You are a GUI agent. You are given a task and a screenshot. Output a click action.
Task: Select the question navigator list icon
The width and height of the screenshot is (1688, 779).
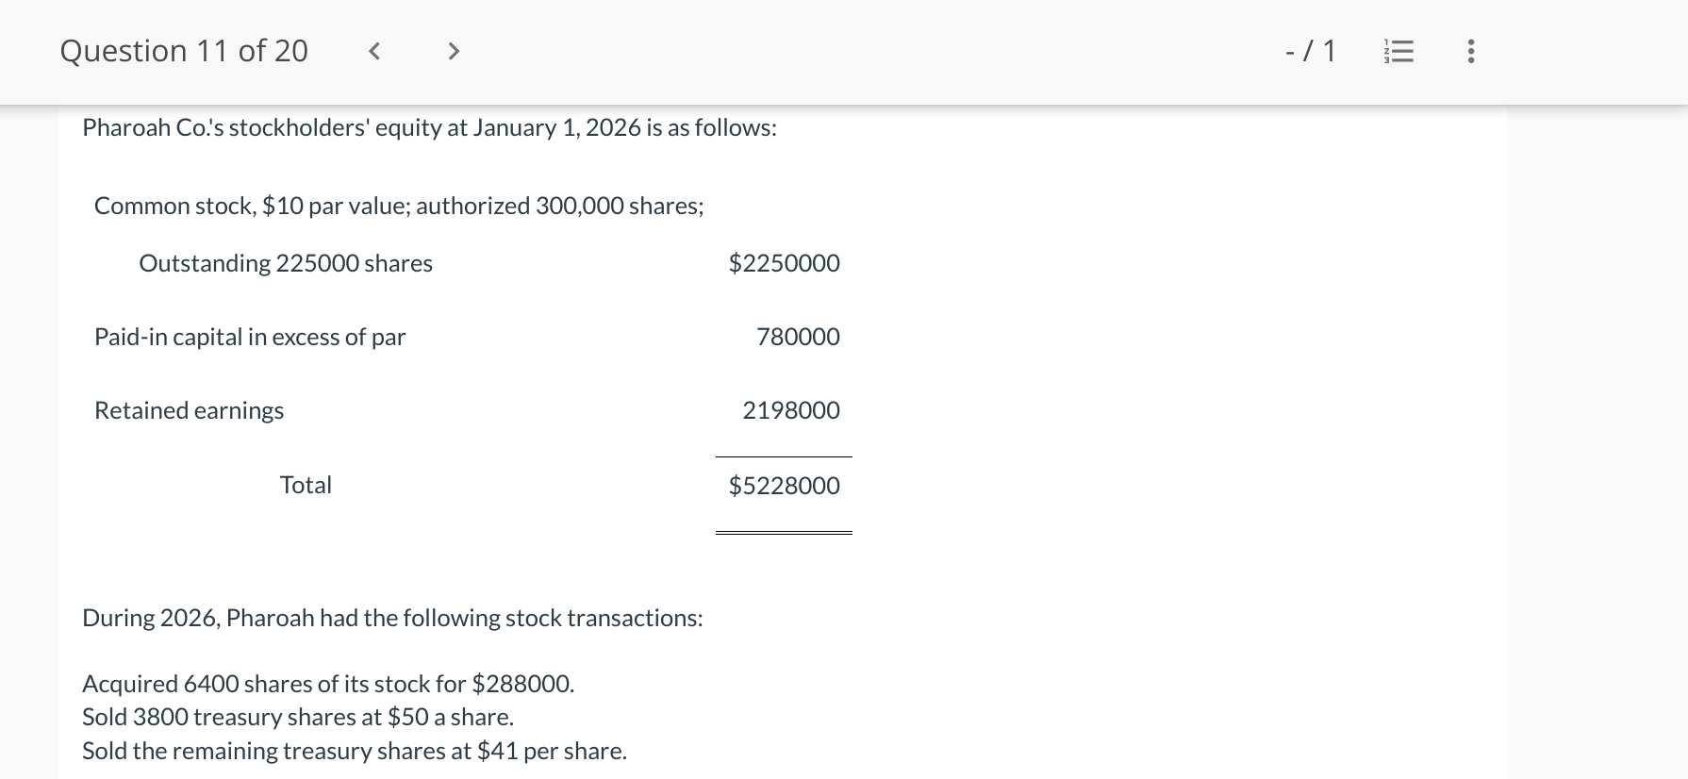pos(1398,52)
